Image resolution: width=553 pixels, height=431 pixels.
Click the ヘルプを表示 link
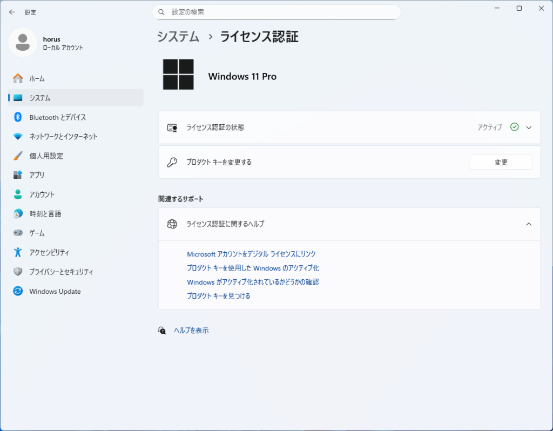(191, 331)
